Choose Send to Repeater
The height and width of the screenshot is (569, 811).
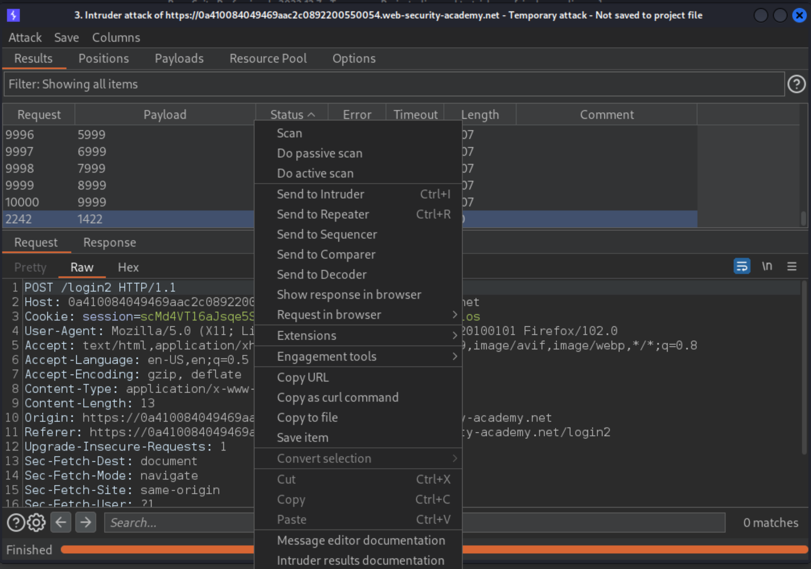pos(358,214)
